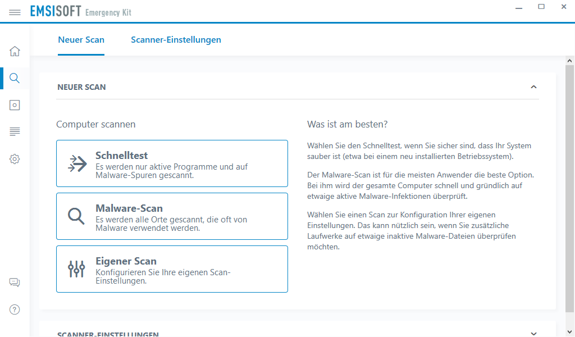575x337 pixels.
Task: Click the Schnelltest arrow icon
Action: click(77, 163)
